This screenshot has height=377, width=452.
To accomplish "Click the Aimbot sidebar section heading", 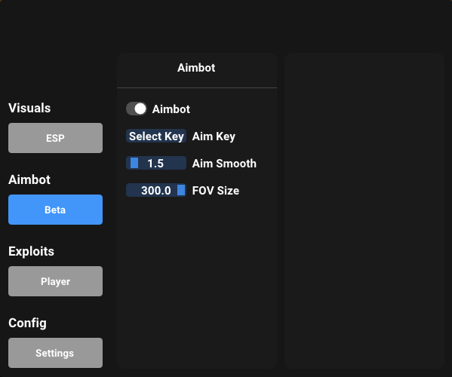I will pos(29,179).
